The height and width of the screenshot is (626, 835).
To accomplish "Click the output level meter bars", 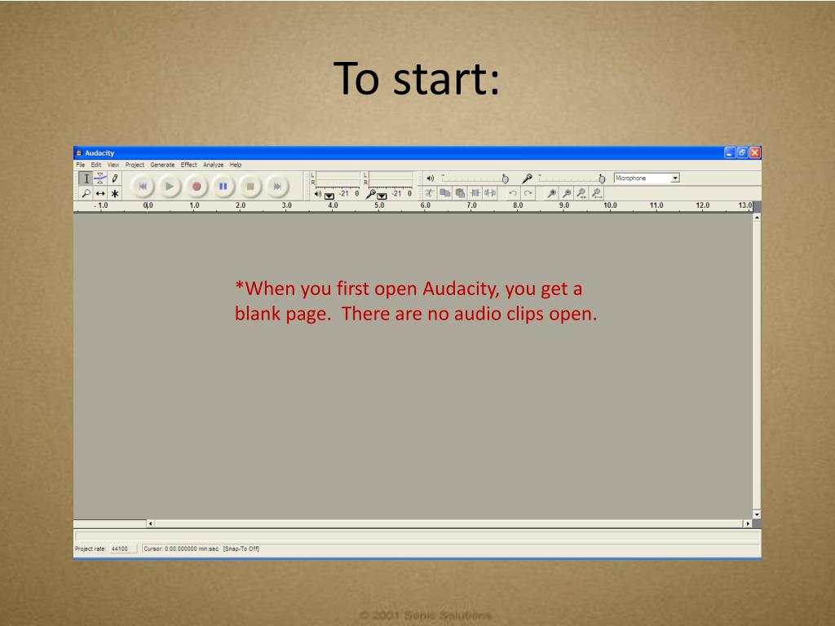I will point(338,179).
